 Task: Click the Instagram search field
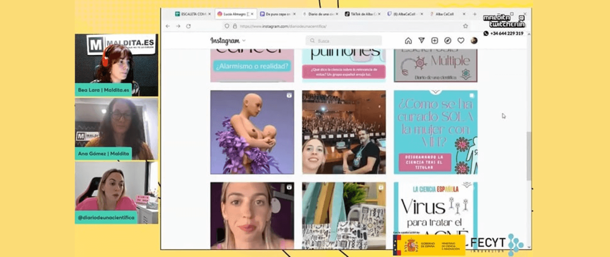(x=344, y=41)
